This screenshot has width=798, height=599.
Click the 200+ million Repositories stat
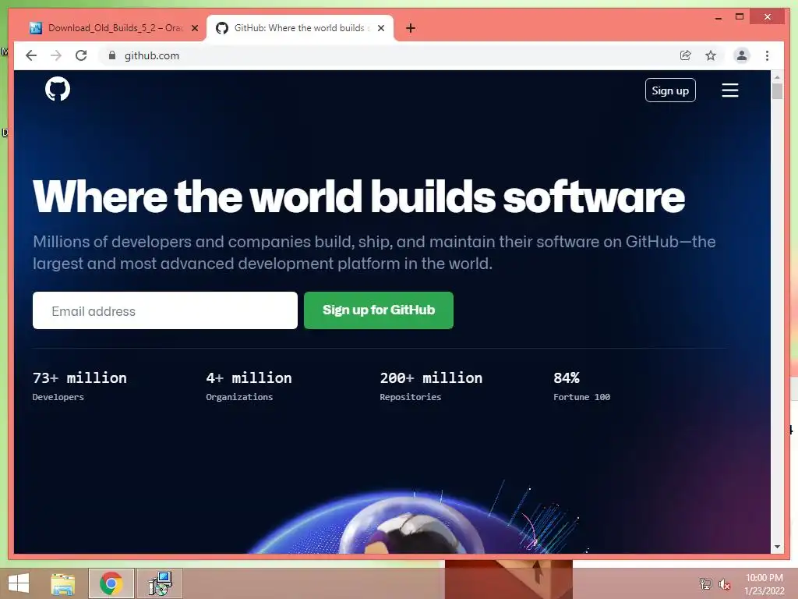(431, 387)
